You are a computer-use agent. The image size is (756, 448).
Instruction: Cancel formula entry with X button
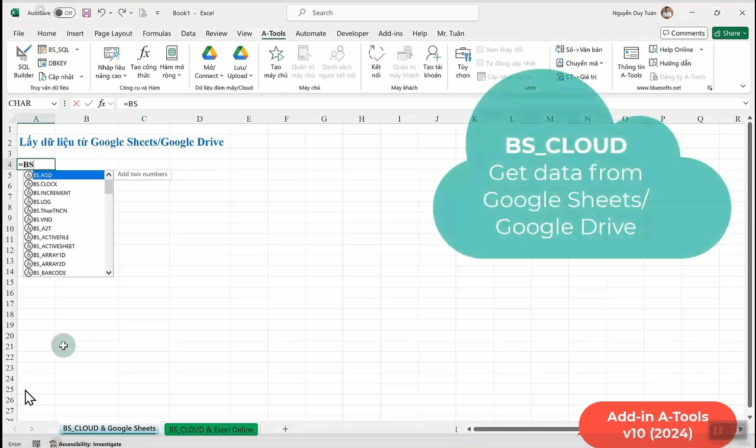tap(76, 103)
